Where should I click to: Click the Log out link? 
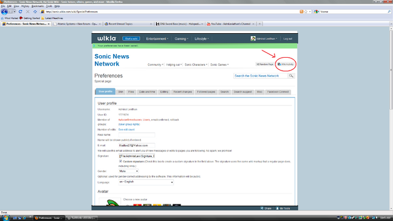288,39
